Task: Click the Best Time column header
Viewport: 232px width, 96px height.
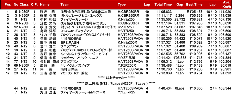Action: 194,5
